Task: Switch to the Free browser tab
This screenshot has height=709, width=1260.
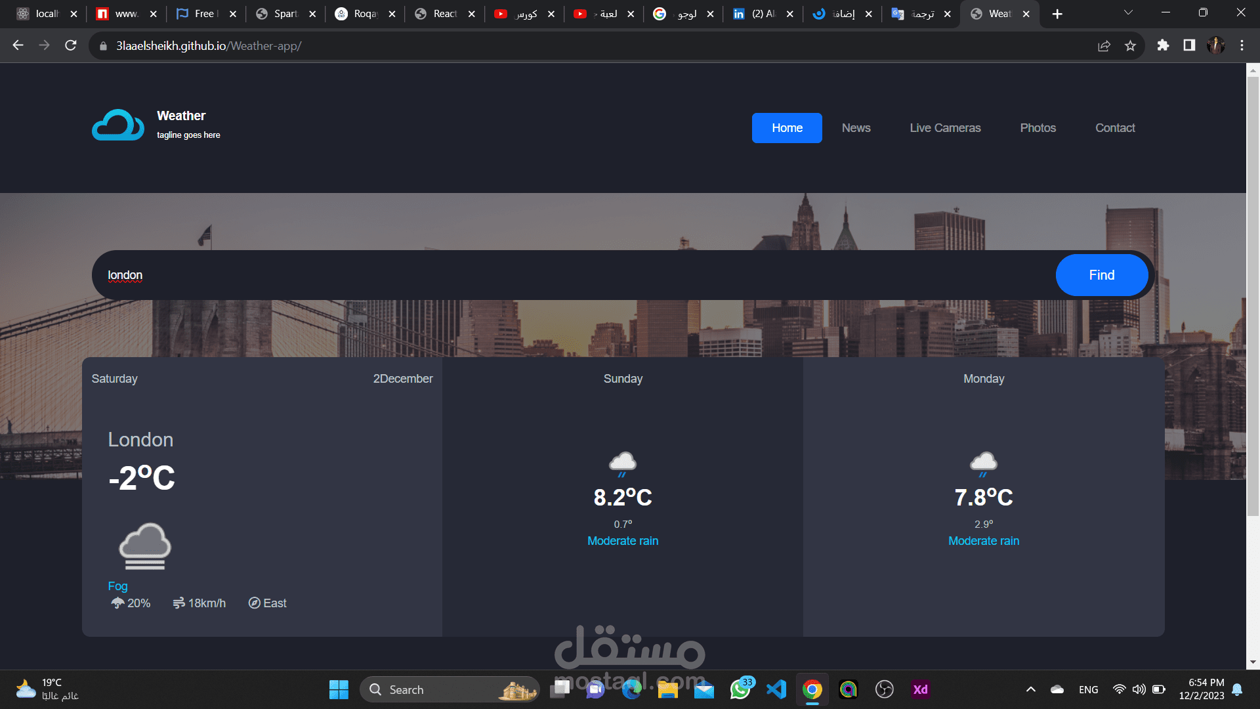Action: [x=207, y=14]
